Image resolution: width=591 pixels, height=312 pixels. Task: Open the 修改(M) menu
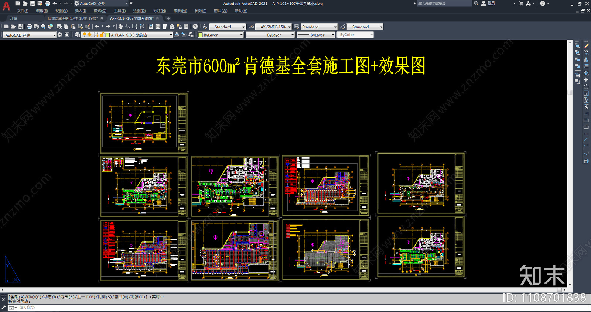click(180, 11)
